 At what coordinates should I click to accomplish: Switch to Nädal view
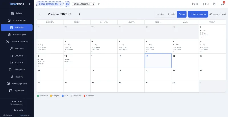[x=171, y=14]
